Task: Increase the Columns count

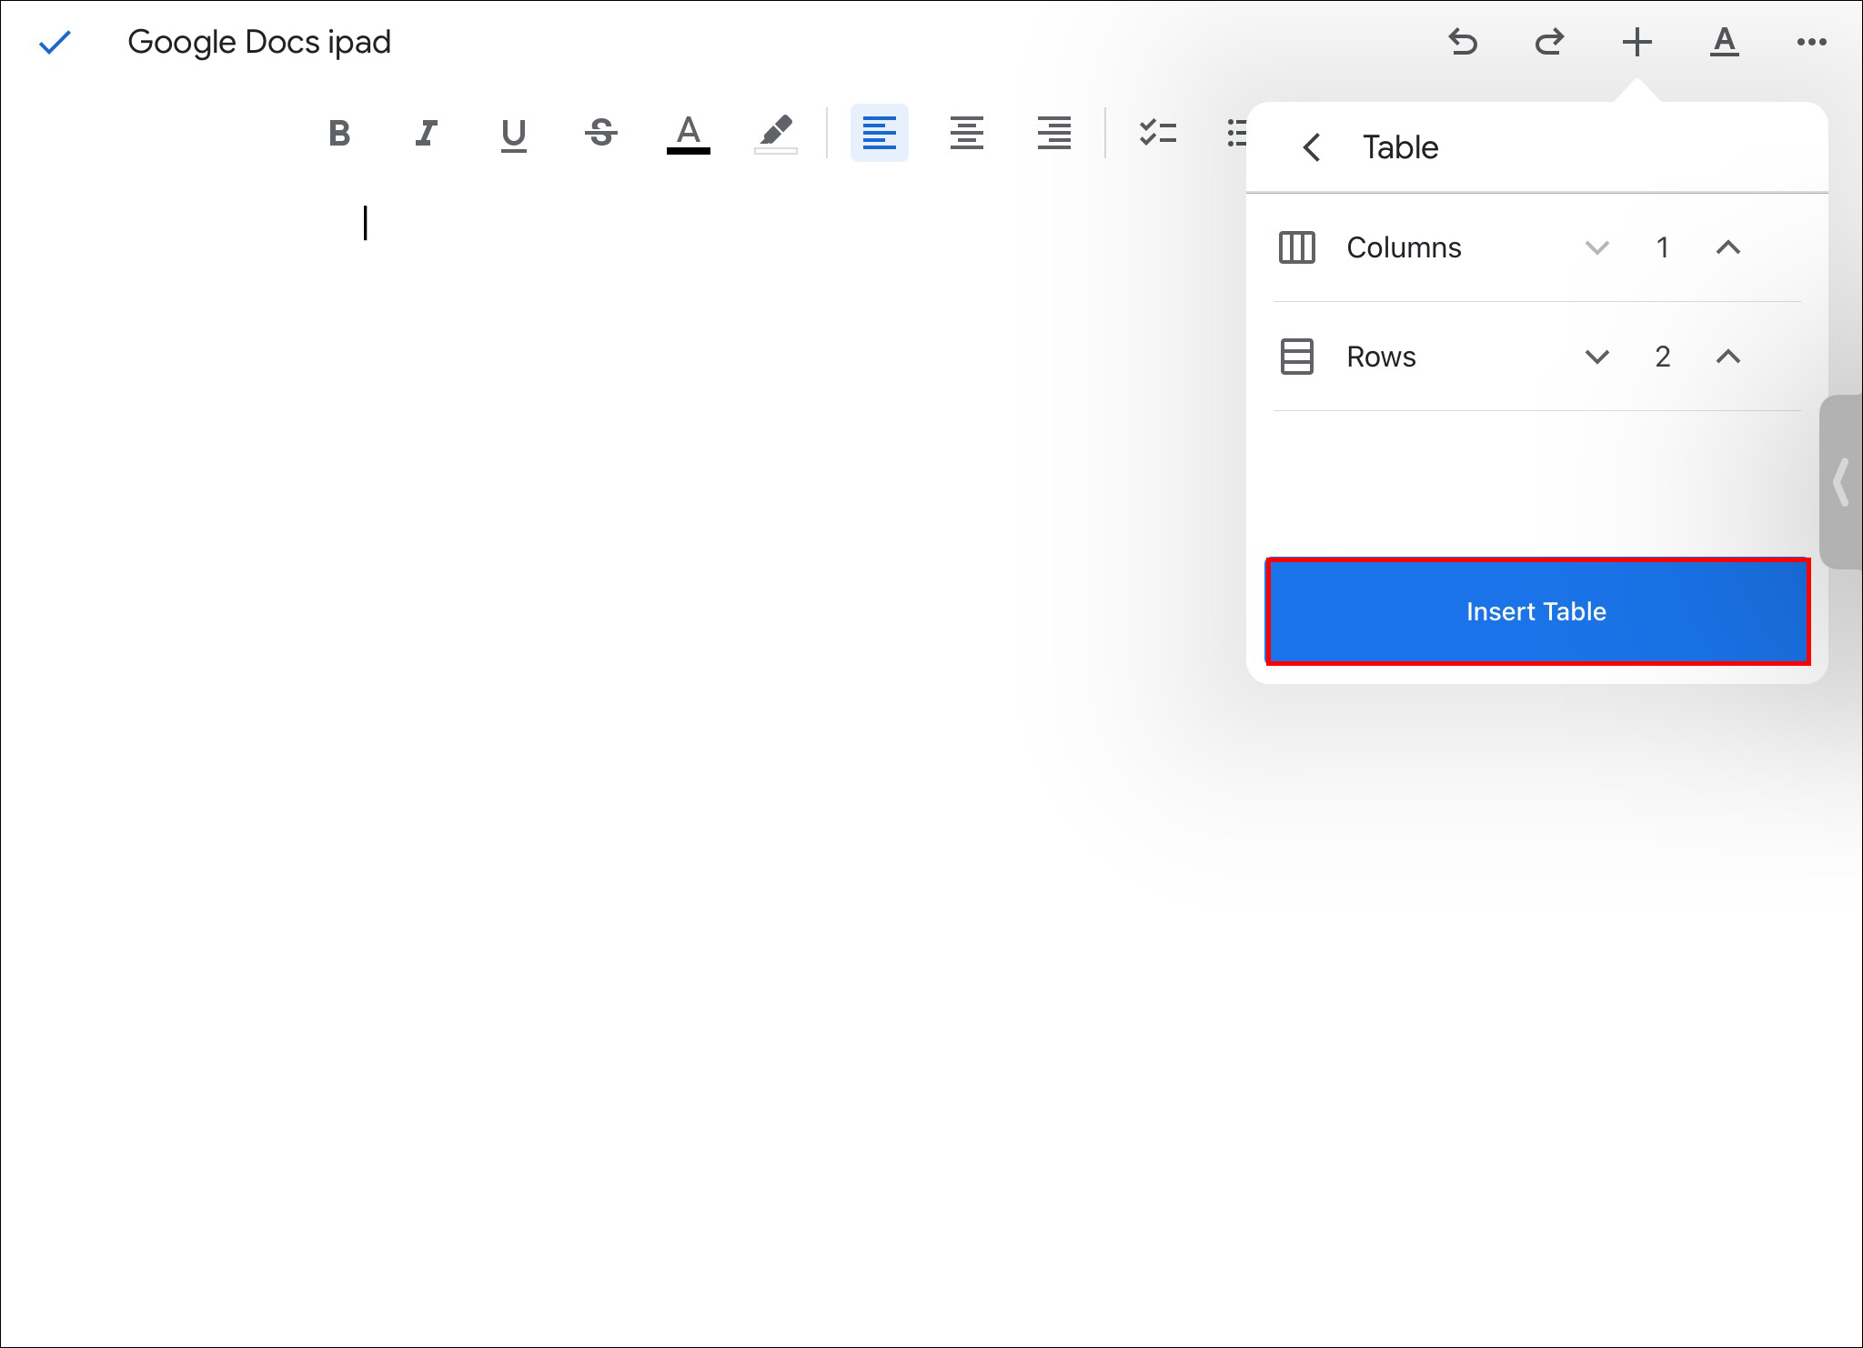Action: click(x=1727, y=247)
